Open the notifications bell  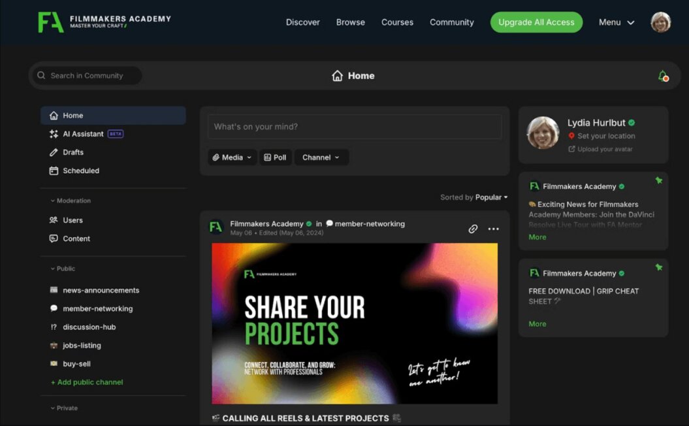(x=663, y=76)
